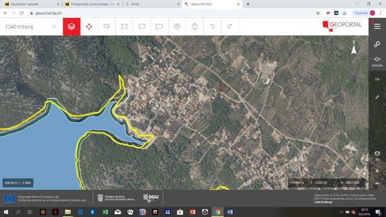386x217 pixels.
Task: Switch to the Gmail browser tab
Action: pyautogui.click(x=152, y=4)
